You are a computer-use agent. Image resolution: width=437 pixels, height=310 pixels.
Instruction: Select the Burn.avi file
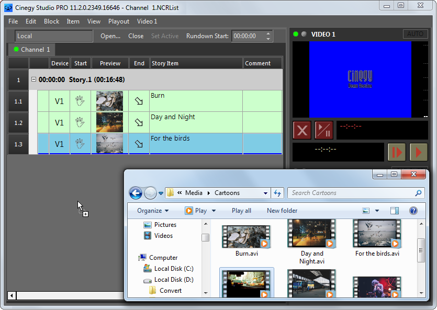(x=246, y=241)
